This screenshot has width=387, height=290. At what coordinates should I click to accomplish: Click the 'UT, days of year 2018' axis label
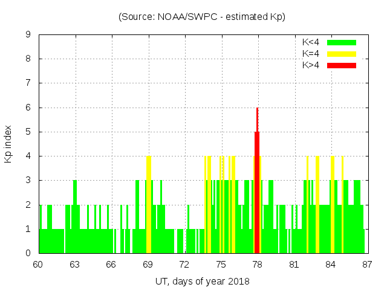[x=201, y=281]
